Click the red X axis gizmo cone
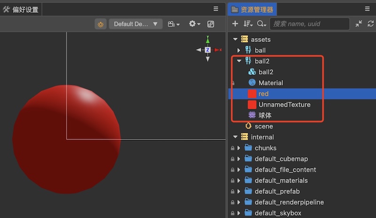Image resolution: width=376 pixels, height=218 pixels. 218,50
